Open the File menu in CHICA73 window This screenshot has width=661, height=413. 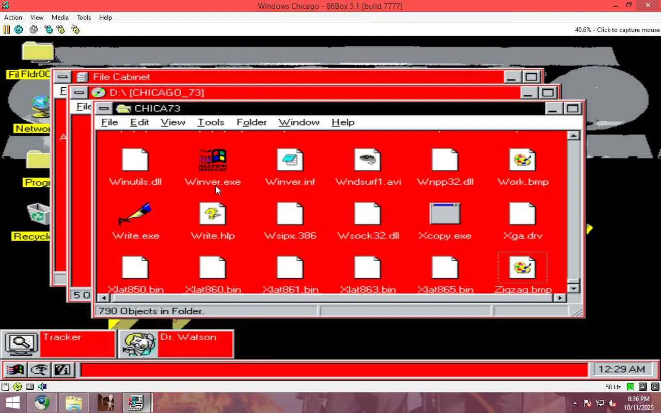[x=109, y=122]
